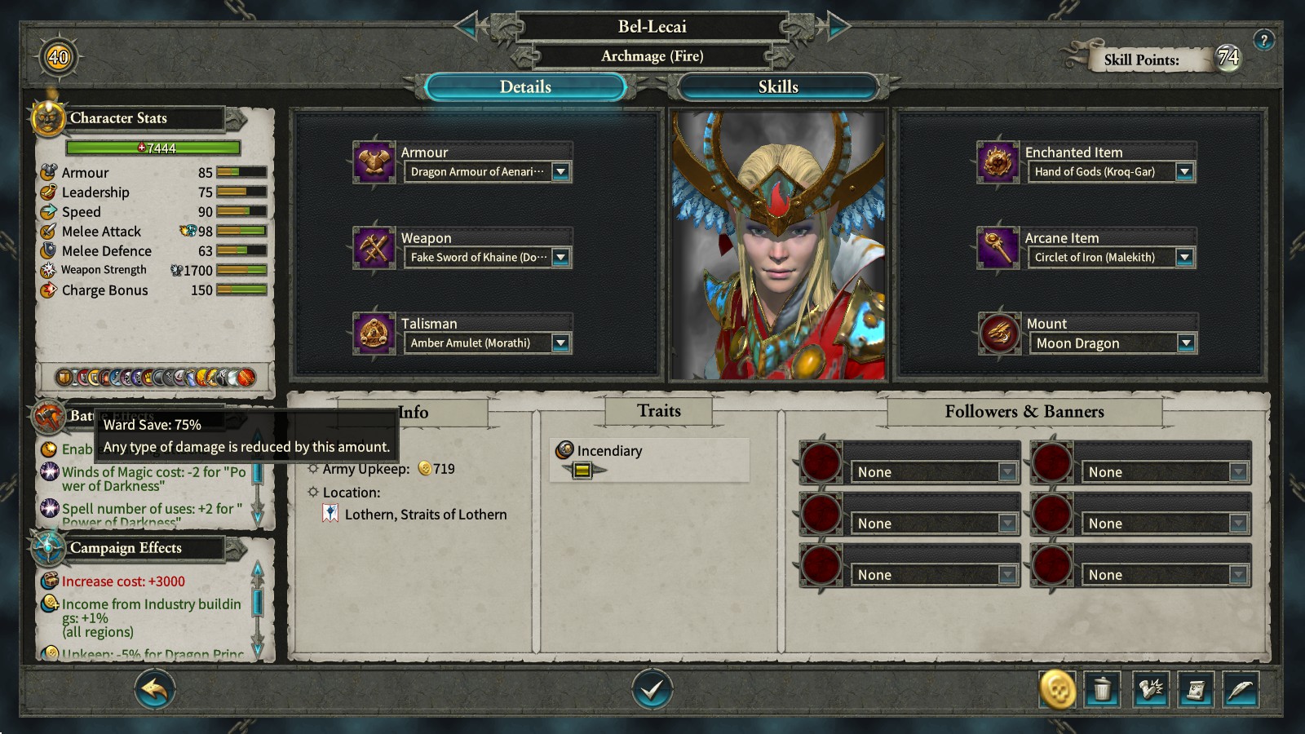
Task: Open the Arcane Item dropdown
Action: click(x=1184, y=258)
